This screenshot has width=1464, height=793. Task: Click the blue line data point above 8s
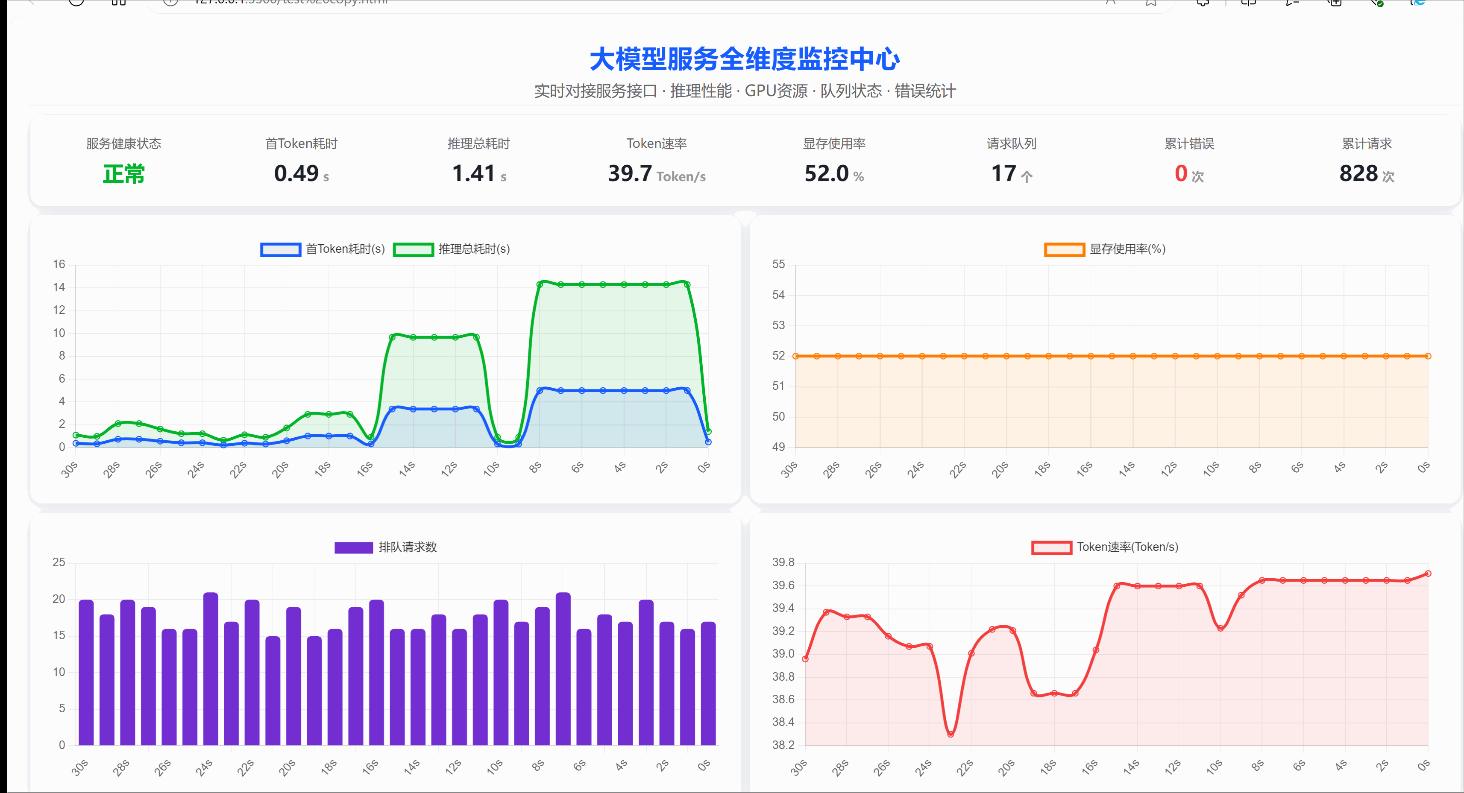pyautogui.click(x=540, y=391)
